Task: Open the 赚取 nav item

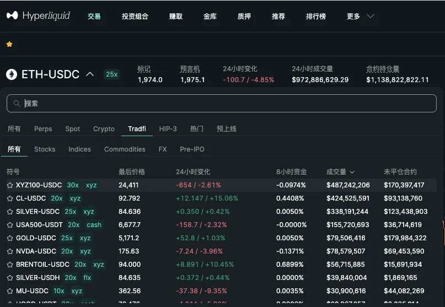Action: point(176,16)
